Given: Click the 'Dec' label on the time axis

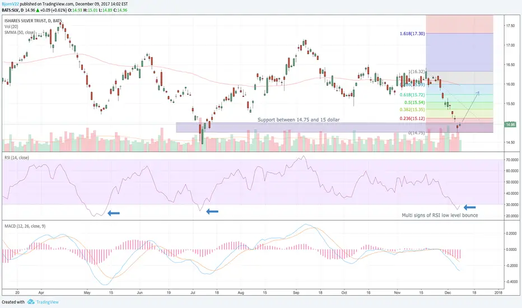Looking at the screenshot, I should click(x=448, y=293).
